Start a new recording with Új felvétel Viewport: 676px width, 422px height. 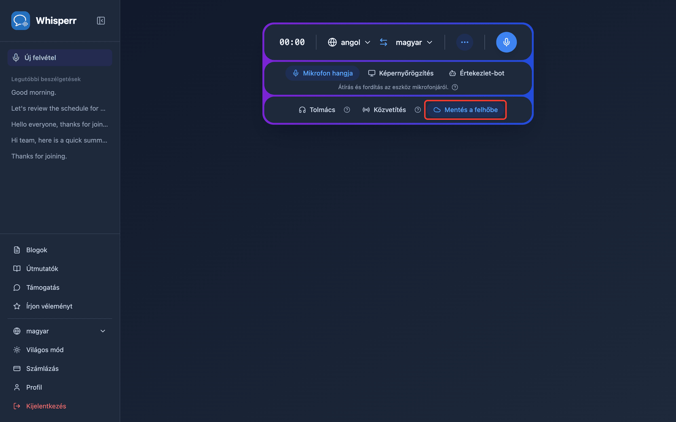pyautogui.click(x=60, y=57)
